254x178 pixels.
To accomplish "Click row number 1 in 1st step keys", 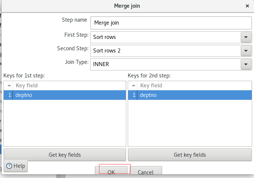I will click(10, 95).
